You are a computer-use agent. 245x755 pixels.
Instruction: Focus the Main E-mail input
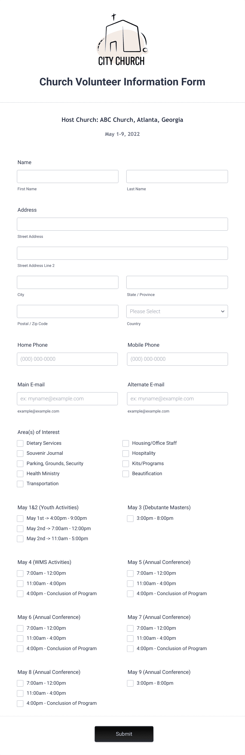click(x=67, y=399)
